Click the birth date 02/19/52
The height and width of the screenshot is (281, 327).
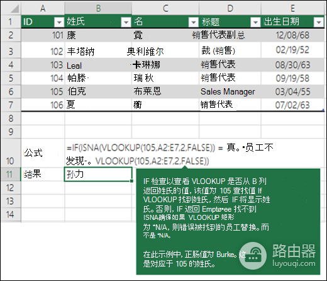point(292,50)
